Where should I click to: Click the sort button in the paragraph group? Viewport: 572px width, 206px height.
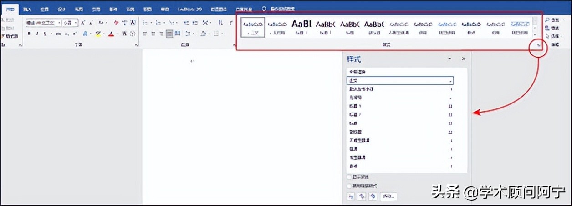pos(220,22)
